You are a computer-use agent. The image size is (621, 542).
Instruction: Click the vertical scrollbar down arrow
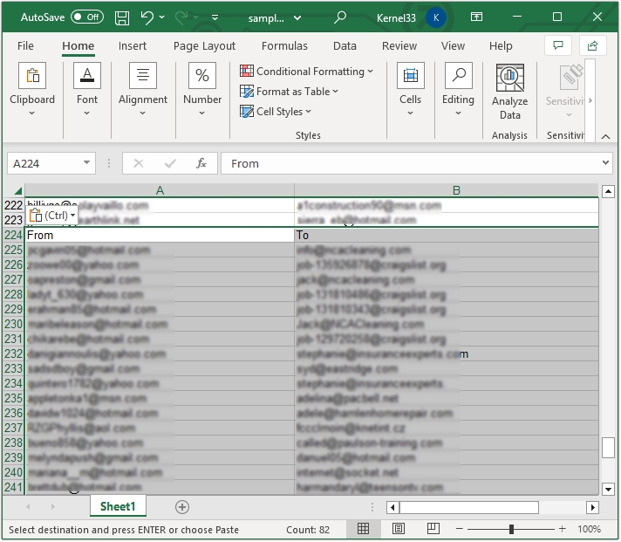click(608, 490)
